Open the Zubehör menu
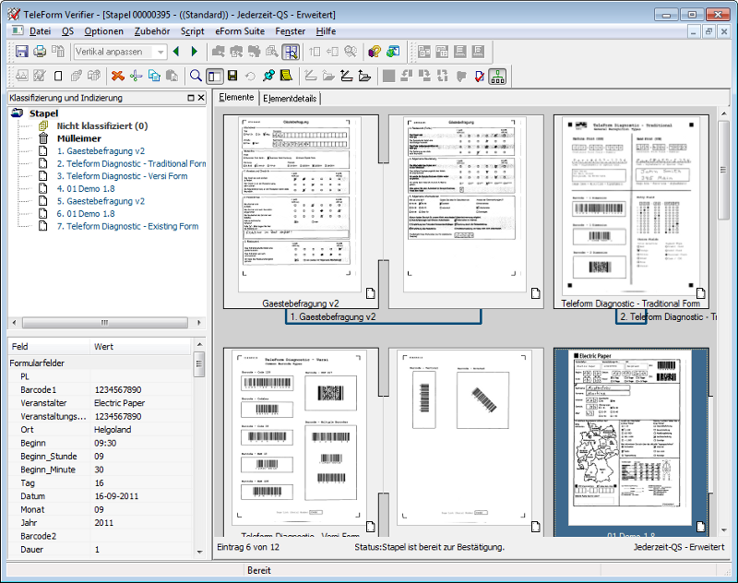Viewport: 738px width, 583px height. pos(153,31)
